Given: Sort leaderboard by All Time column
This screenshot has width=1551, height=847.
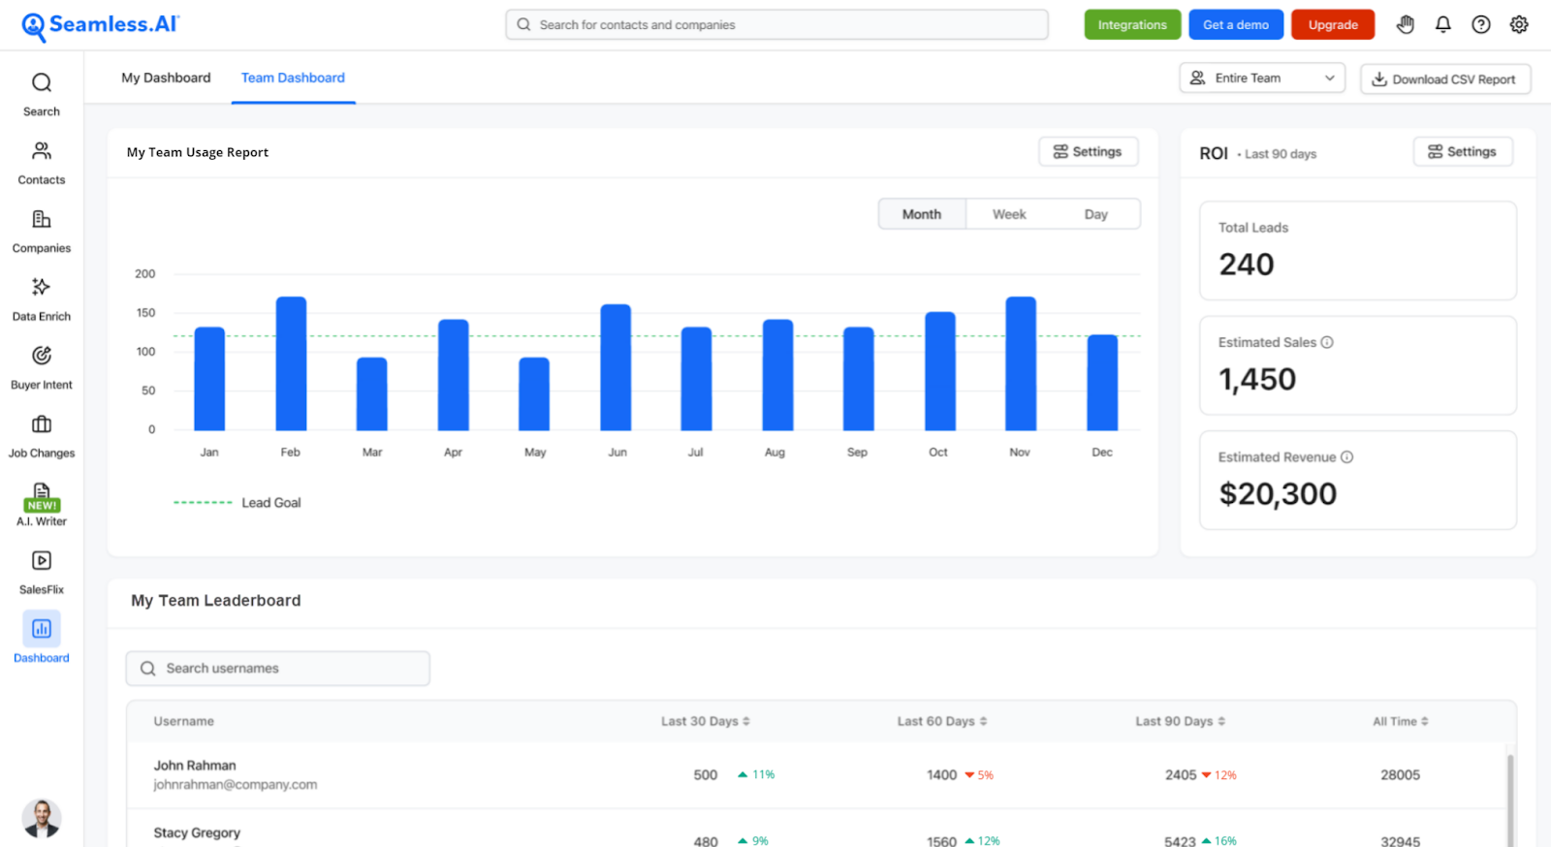Looking at the screenshot, I should (x=1400, y=721).
